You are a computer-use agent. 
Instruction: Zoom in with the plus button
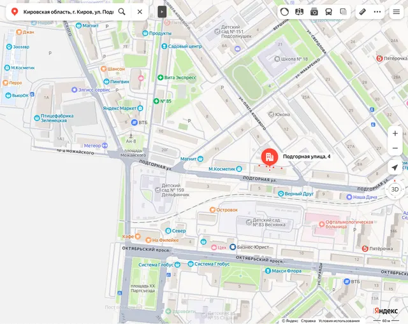[395, 133]
